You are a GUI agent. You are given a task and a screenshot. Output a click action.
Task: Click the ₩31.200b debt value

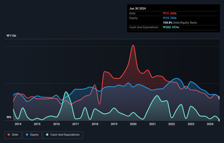[170, 13]
